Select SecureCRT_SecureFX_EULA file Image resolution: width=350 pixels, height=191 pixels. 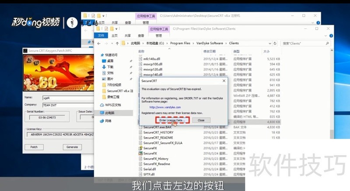click(163, 143)
